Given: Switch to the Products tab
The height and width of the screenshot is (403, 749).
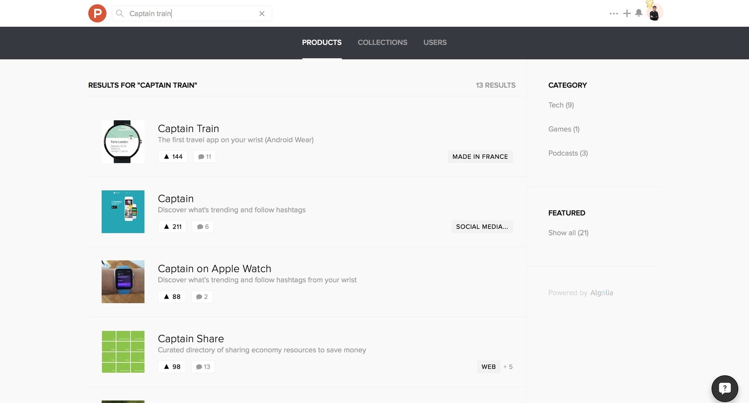Looking at the screenshot, I should (x=322, y=43).
